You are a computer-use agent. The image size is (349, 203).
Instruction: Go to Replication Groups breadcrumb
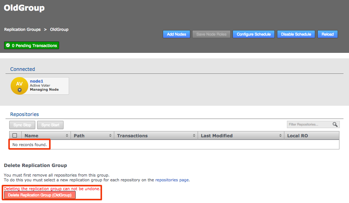point(22,29)
